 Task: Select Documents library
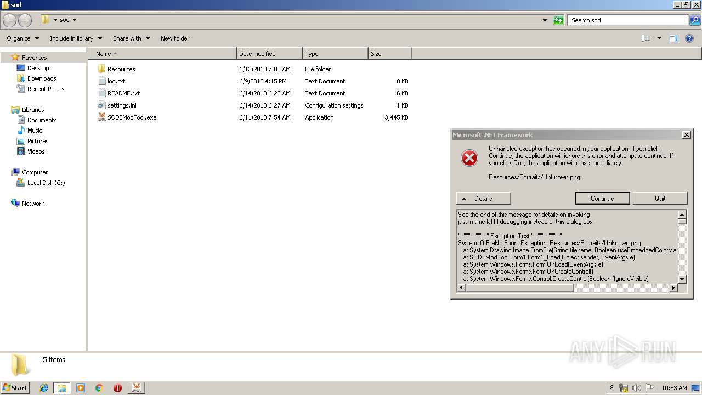42,120
